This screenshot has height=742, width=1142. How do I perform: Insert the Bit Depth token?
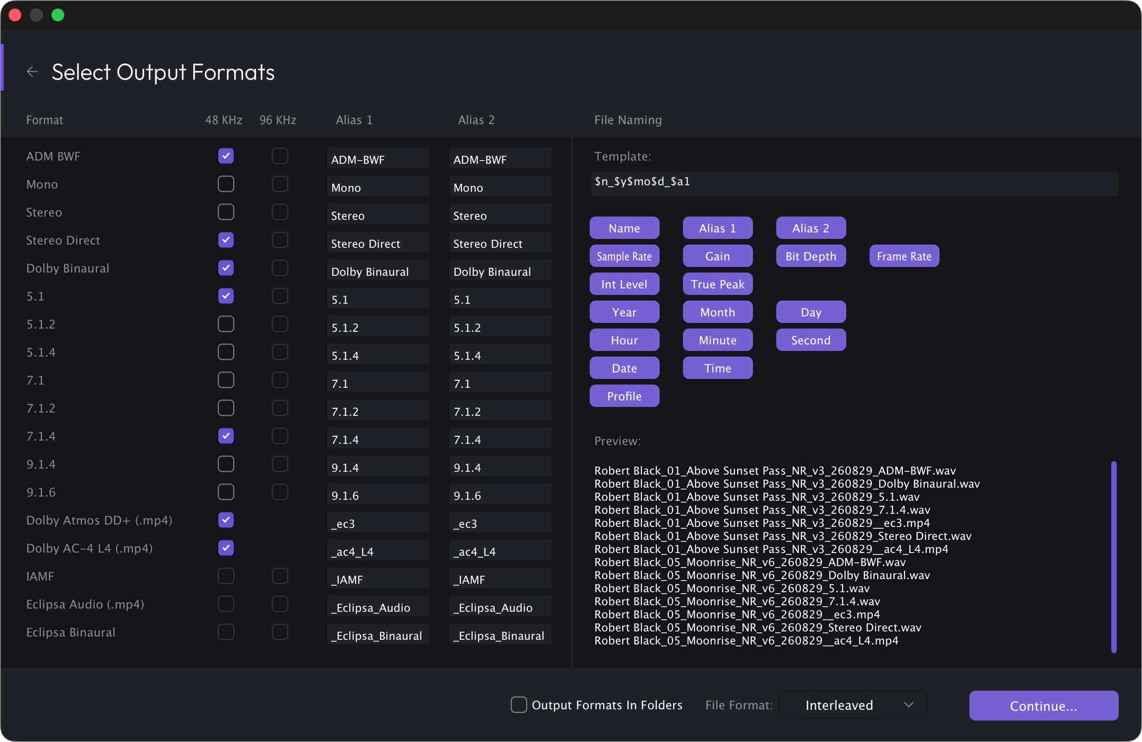point(811,256)
